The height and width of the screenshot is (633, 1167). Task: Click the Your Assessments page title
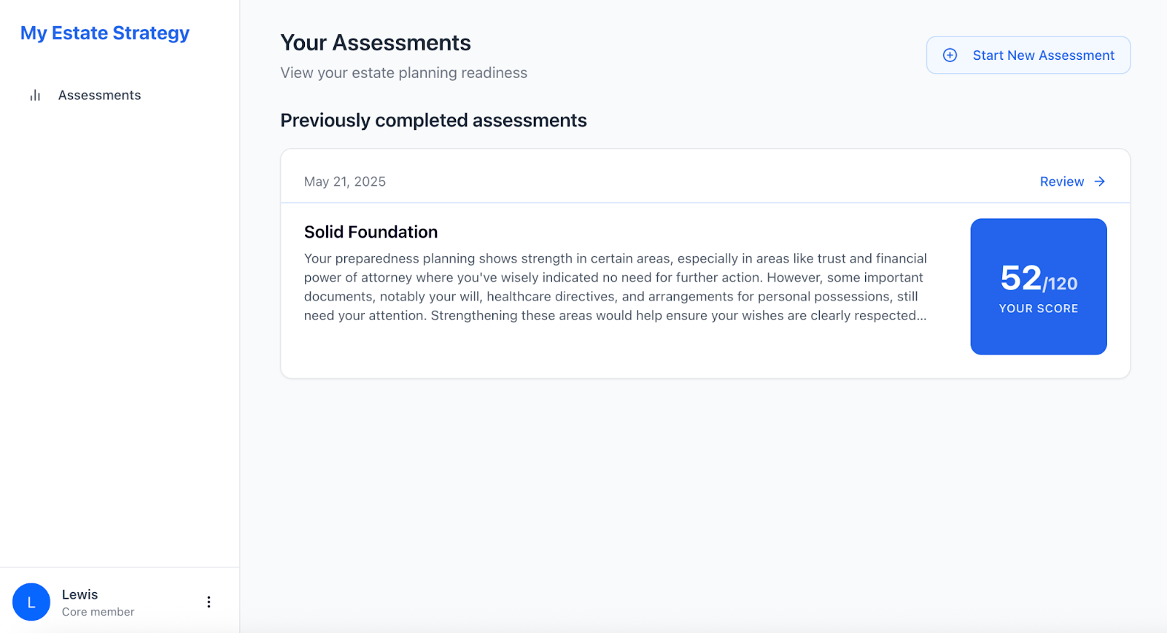[x=376, y=43]
